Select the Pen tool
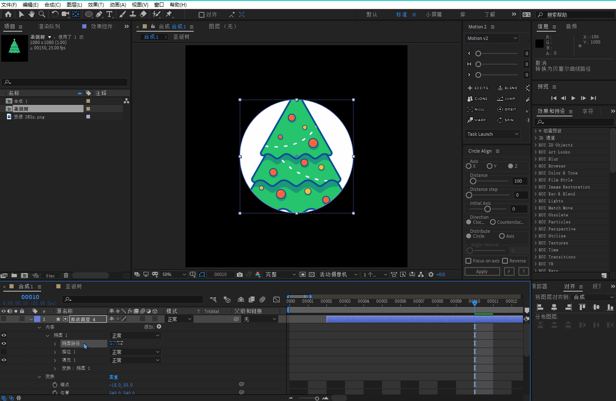The height and width of the screenshot is (401, 616). click(x=99, y=14)
